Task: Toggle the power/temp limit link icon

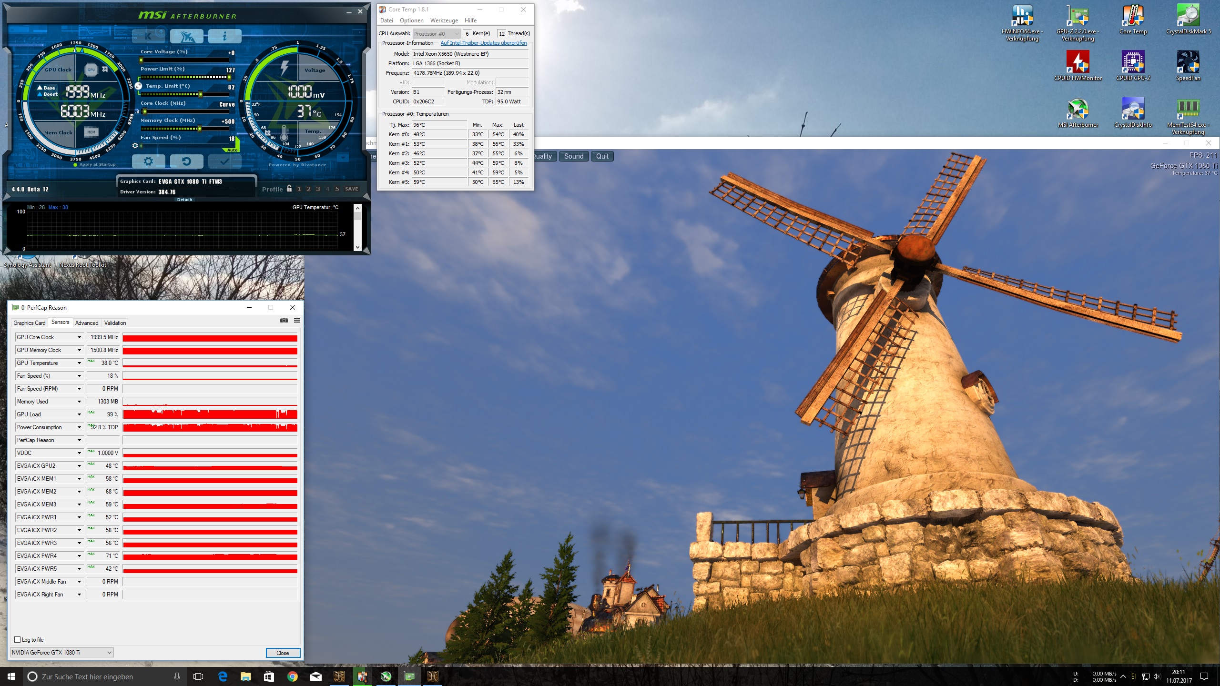Action: 138,86
